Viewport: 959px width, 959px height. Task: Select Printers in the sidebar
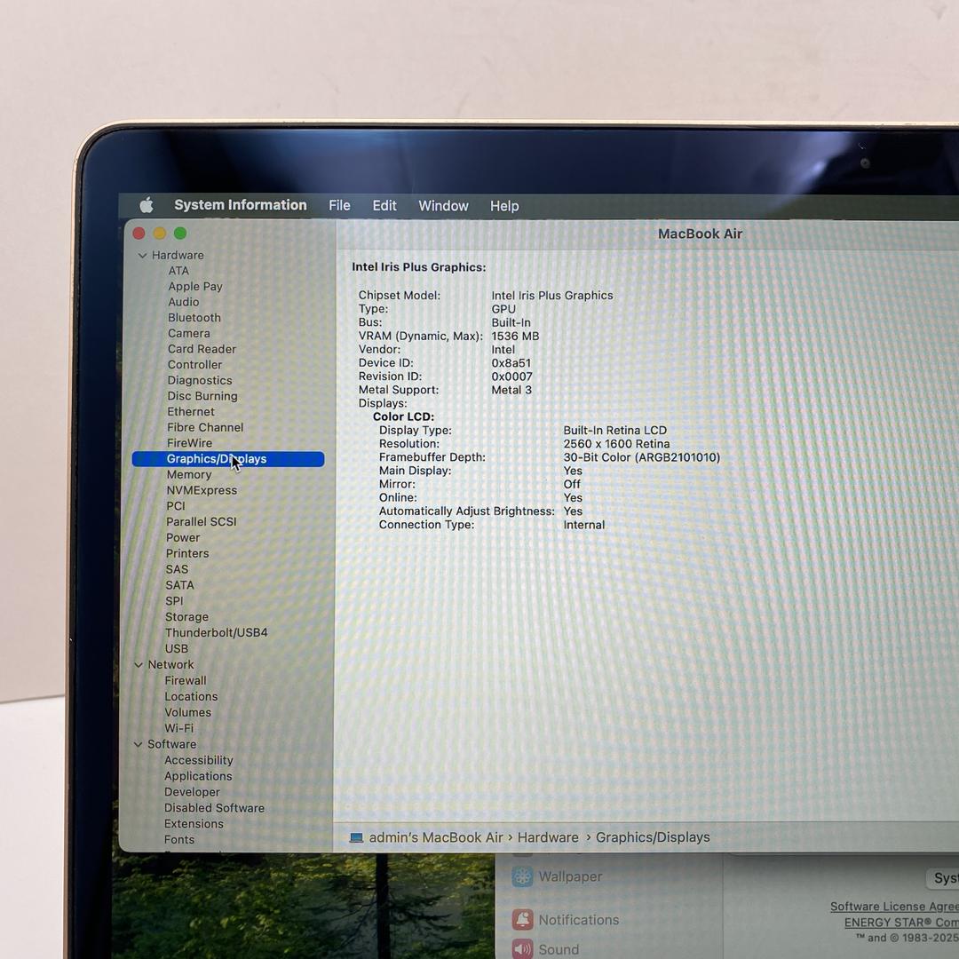[x=187, y=553]
